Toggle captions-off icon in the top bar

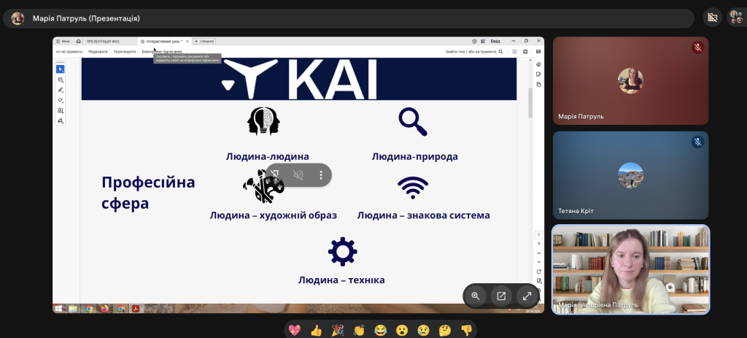pos(713,18)
